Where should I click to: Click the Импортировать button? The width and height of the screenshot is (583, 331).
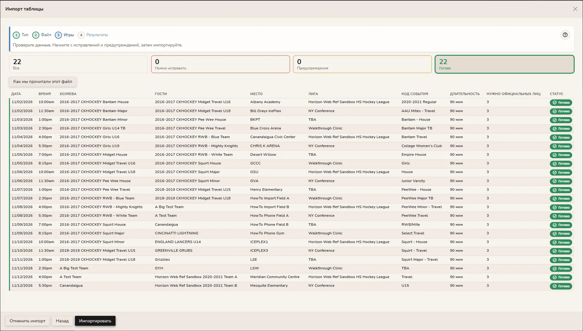tap(95, 321)
